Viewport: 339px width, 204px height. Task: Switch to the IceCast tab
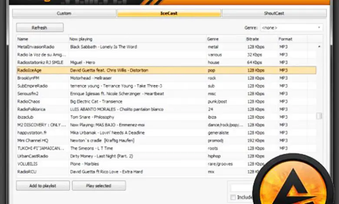point(169,13)
